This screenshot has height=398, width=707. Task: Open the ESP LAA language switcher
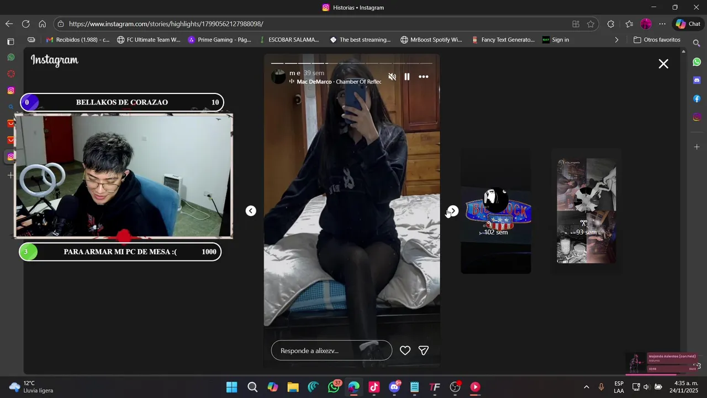pyautogui.click(x=619, y=387)
